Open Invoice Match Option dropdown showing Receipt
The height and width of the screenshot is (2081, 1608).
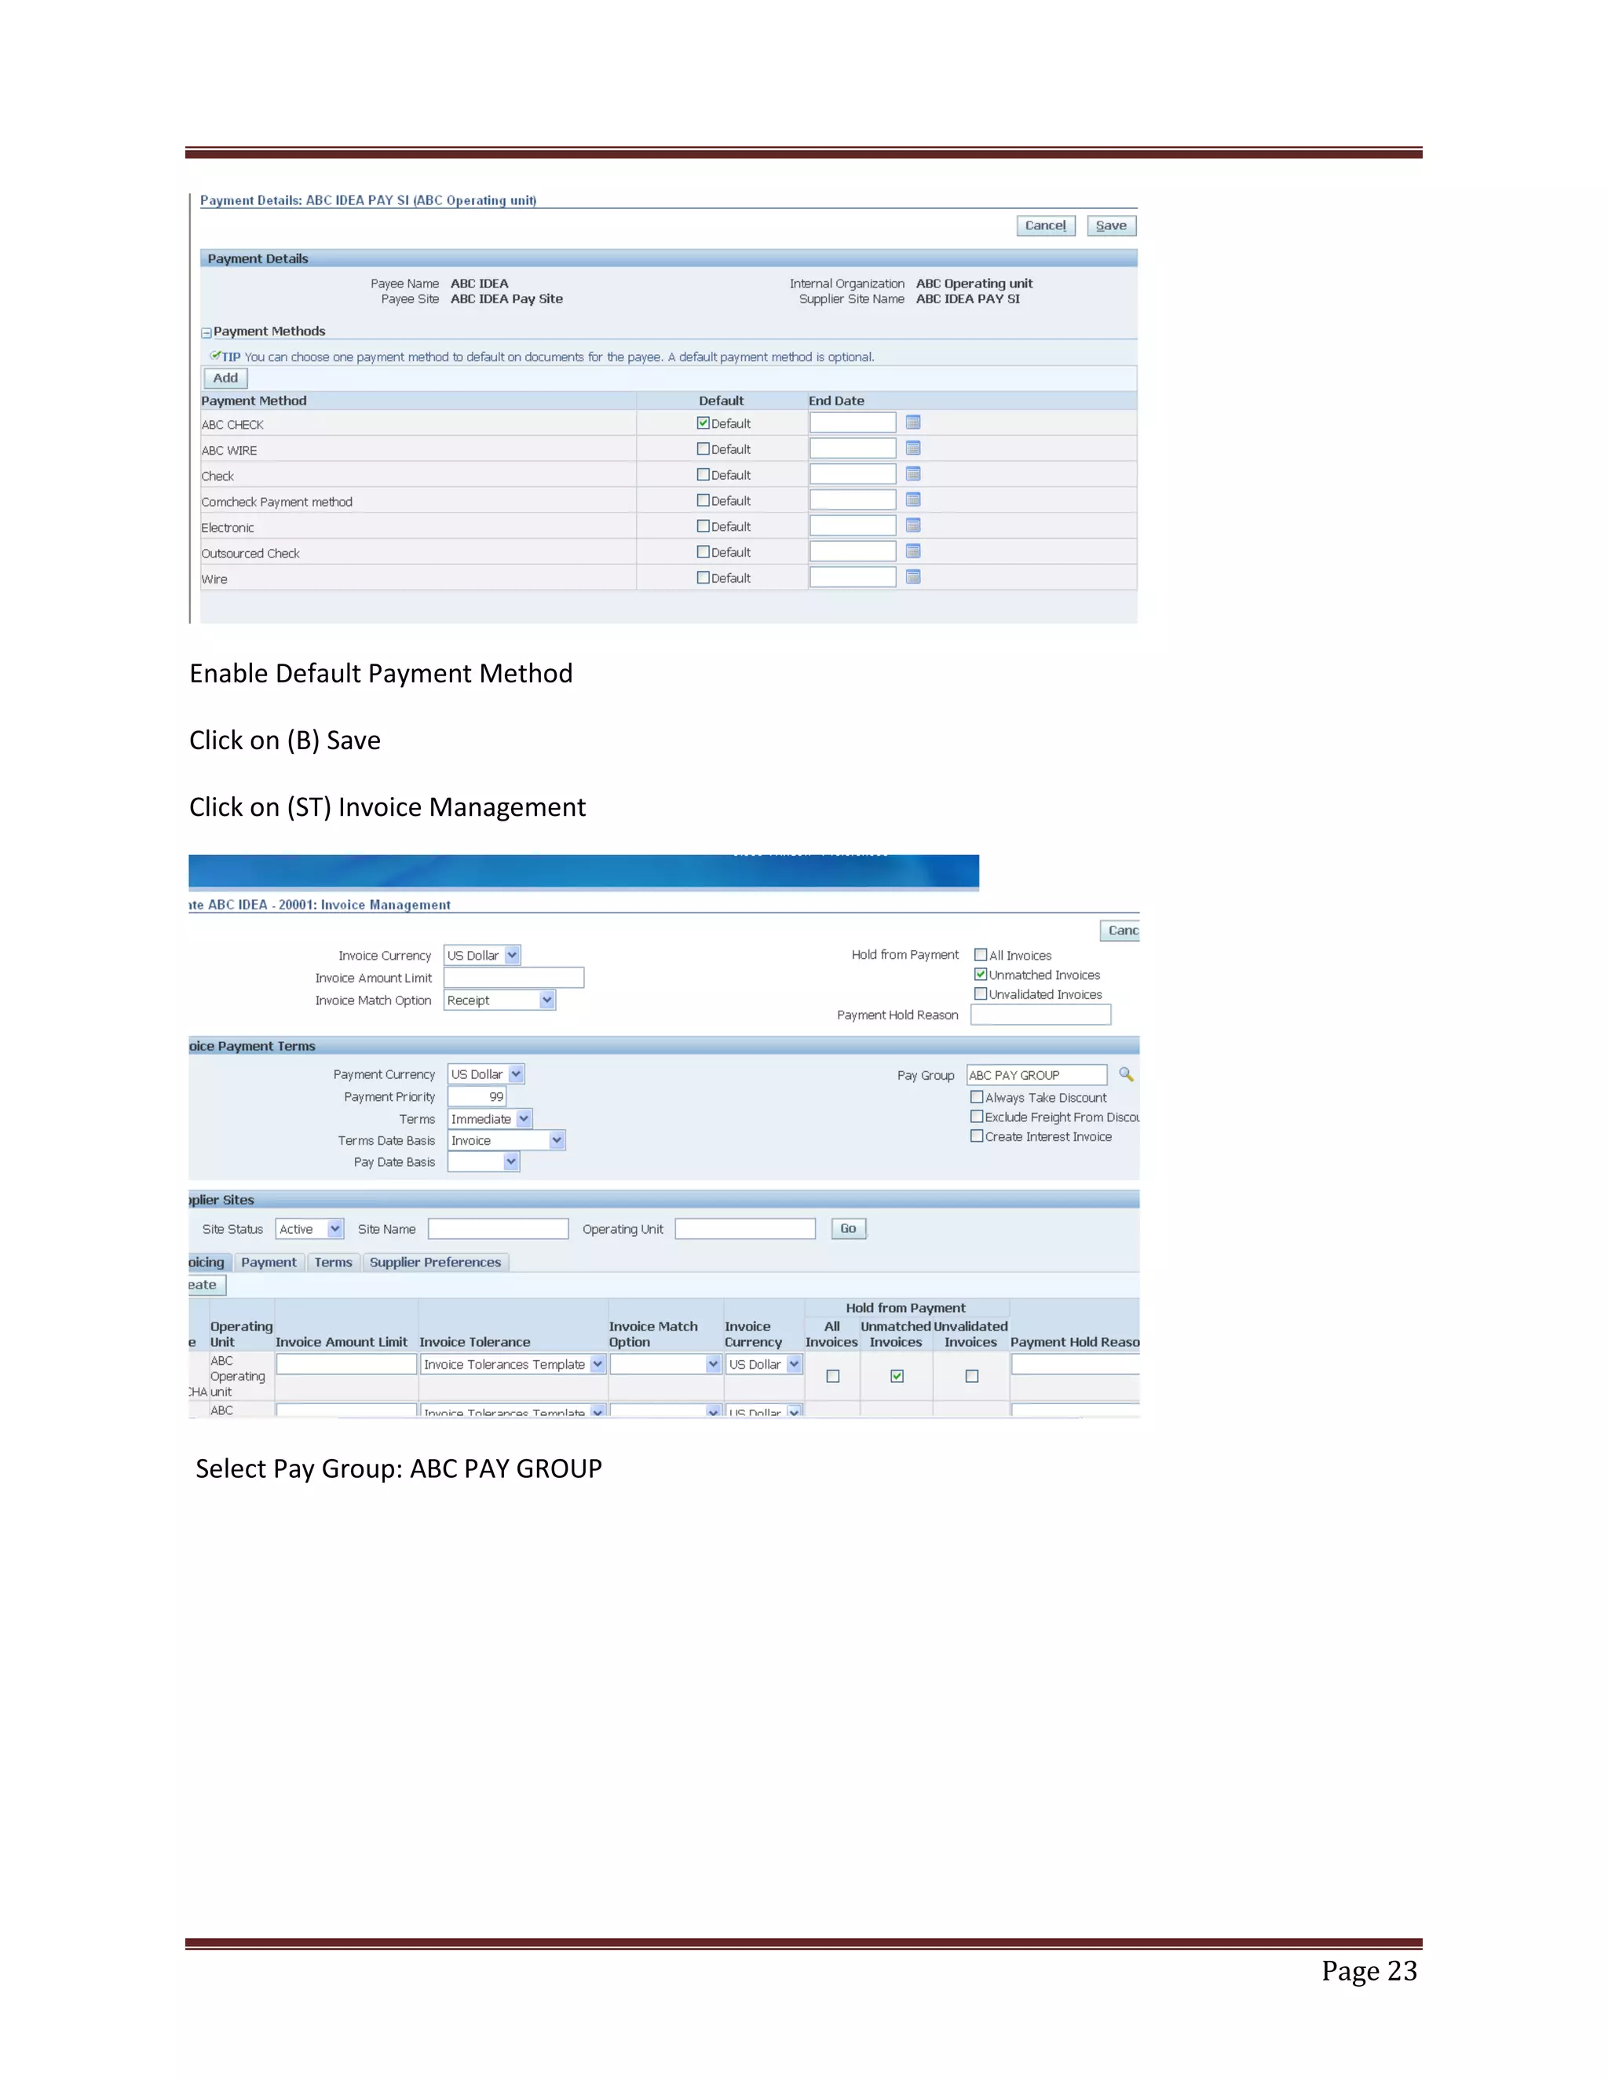(x=500, y=1000)
